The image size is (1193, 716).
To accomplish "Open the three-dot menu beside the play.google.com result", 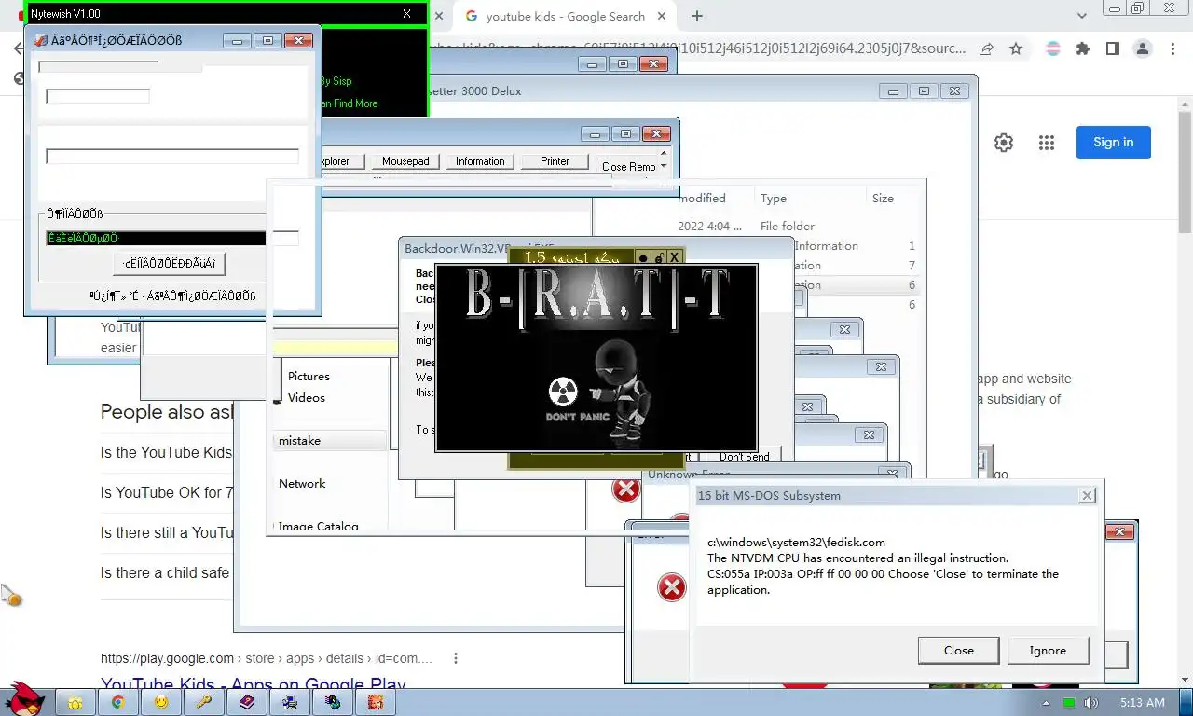I will (x=456, y=658).
